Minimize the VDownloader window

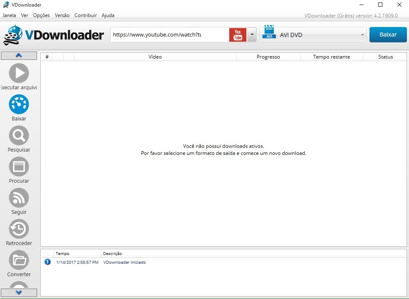click(362, 5)
